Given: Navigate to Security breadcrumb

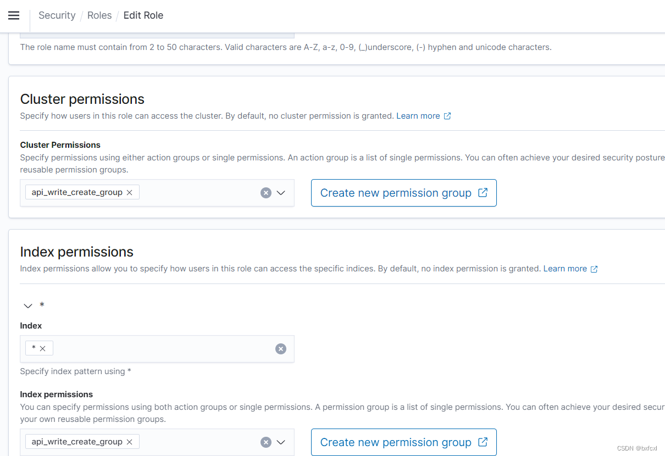Looking at the screenshot, I should pos(57,15).
